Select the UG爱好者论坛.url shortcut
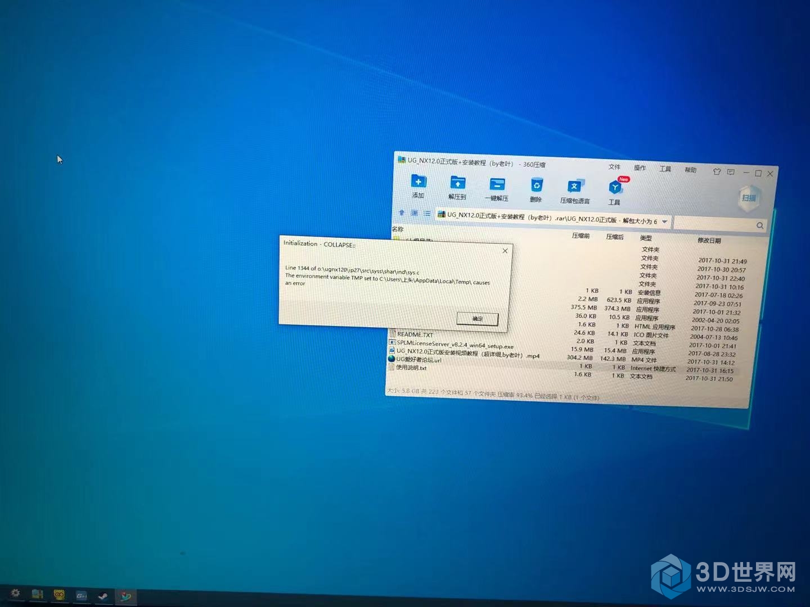810x607 pixels. pyautogui.click(x=415, y=359)
